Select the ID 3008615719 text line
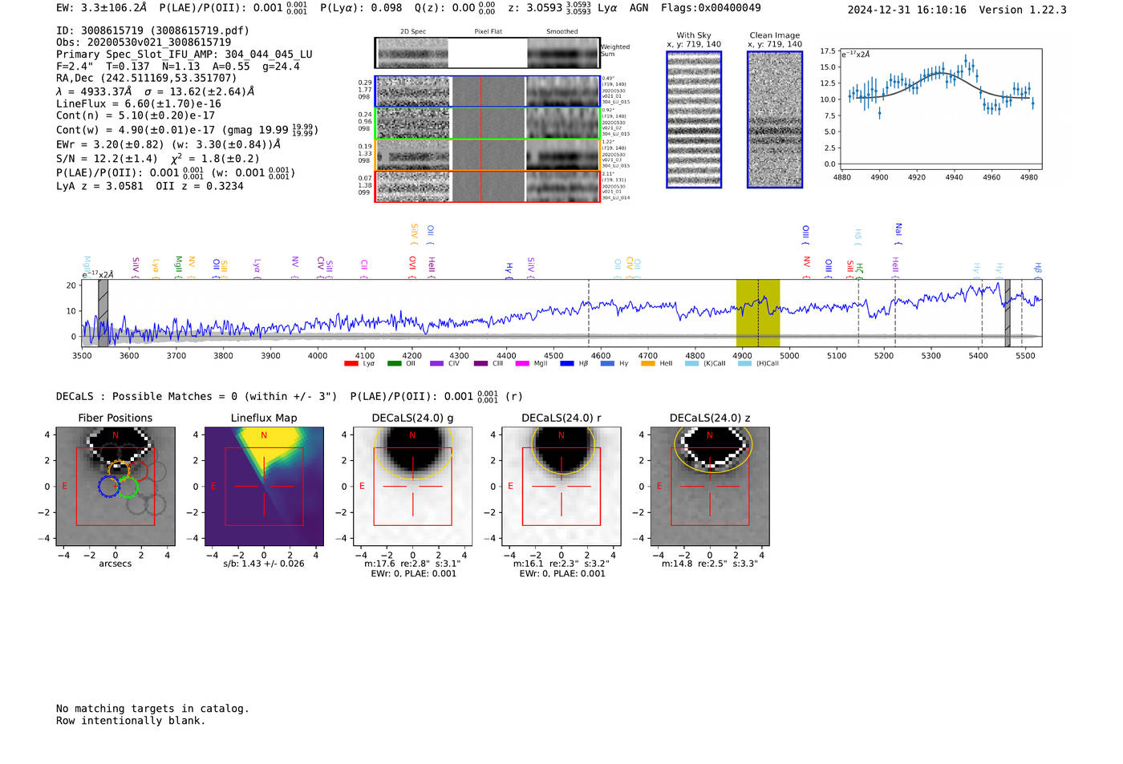 point(152,30)
